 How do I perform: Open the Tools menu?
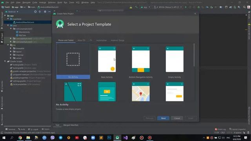click(x=71, y=2)
